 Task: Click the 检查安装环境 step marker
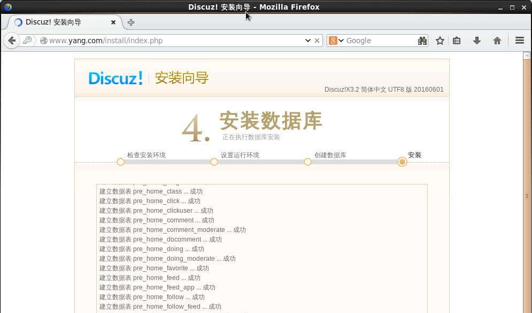[120, 162]
